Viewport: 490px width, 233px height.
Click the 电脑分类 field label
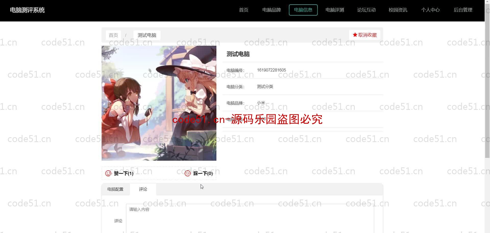[x=235, y=87]
